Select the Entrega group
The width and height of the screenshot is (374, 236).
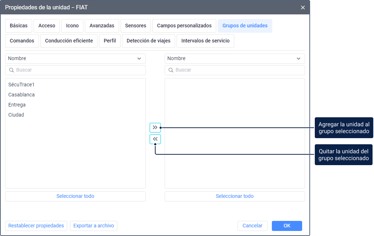(17, 105)
